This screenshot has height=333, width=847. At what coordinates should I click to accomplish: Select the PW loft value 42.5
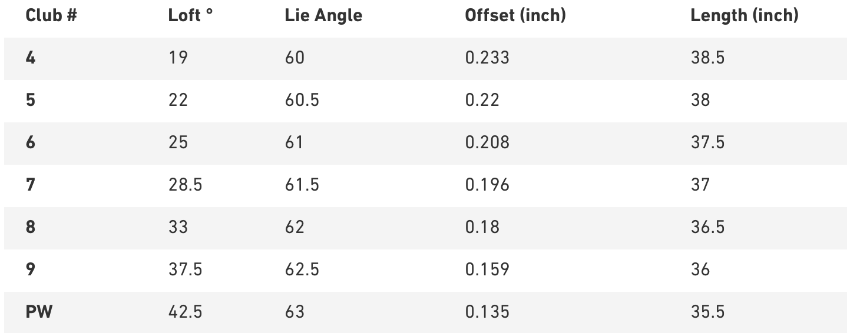[x=185, y=312]
